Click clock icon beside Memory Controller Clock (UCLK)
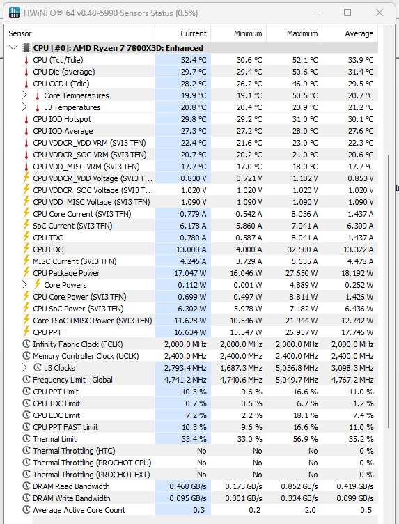This screenshot has width=399, height=524. (26, 355)
